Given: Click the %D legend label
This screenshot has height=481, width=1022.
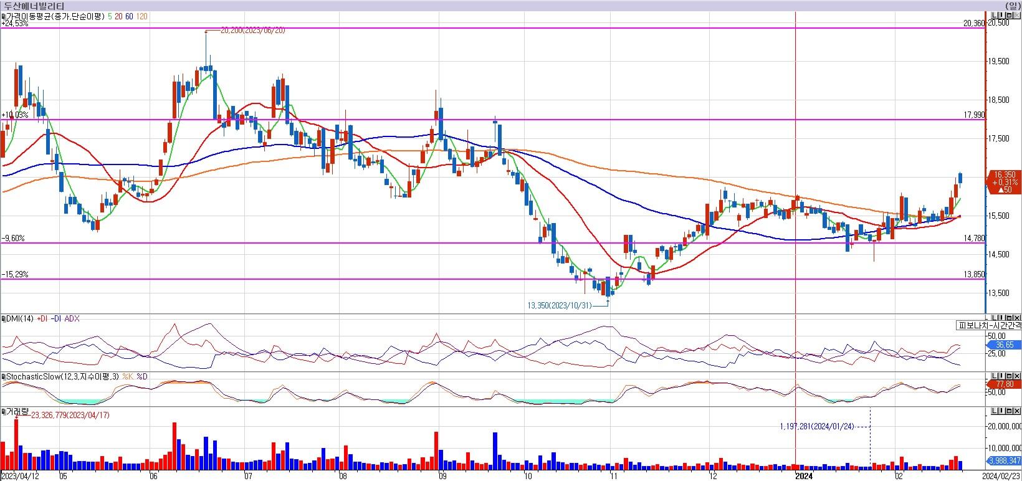Looking at the screenshot, I should pos(142,377).
